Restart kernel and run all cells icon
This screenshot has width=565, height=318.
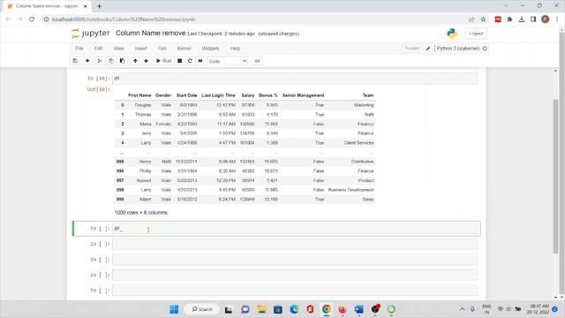pos(200,61)
